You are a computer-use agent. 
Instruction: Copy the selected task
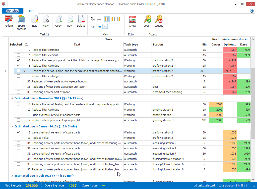point(58,21)
